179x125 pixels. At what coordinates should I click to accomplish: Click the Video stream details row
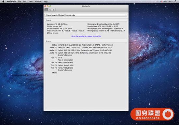point(82,45)
